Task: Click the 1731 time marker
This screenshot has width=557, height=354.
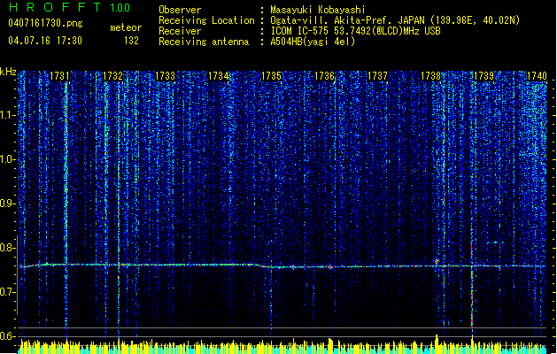Action: (59, 76)
